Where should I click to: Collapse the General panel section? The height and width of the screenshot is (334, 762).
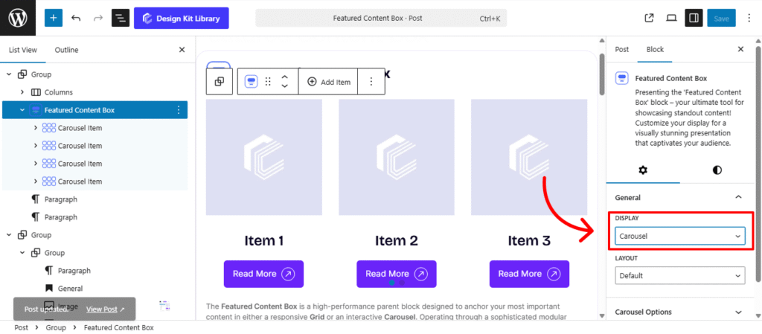click(738, 197)
